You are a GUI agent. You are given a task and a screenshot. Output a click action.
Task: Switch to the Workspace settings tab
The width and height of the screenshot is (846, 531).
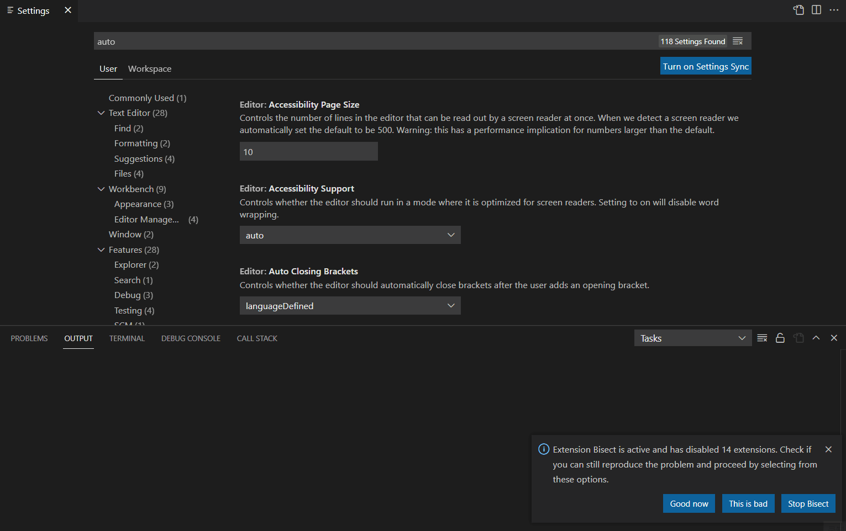click(x=149, y=68)
